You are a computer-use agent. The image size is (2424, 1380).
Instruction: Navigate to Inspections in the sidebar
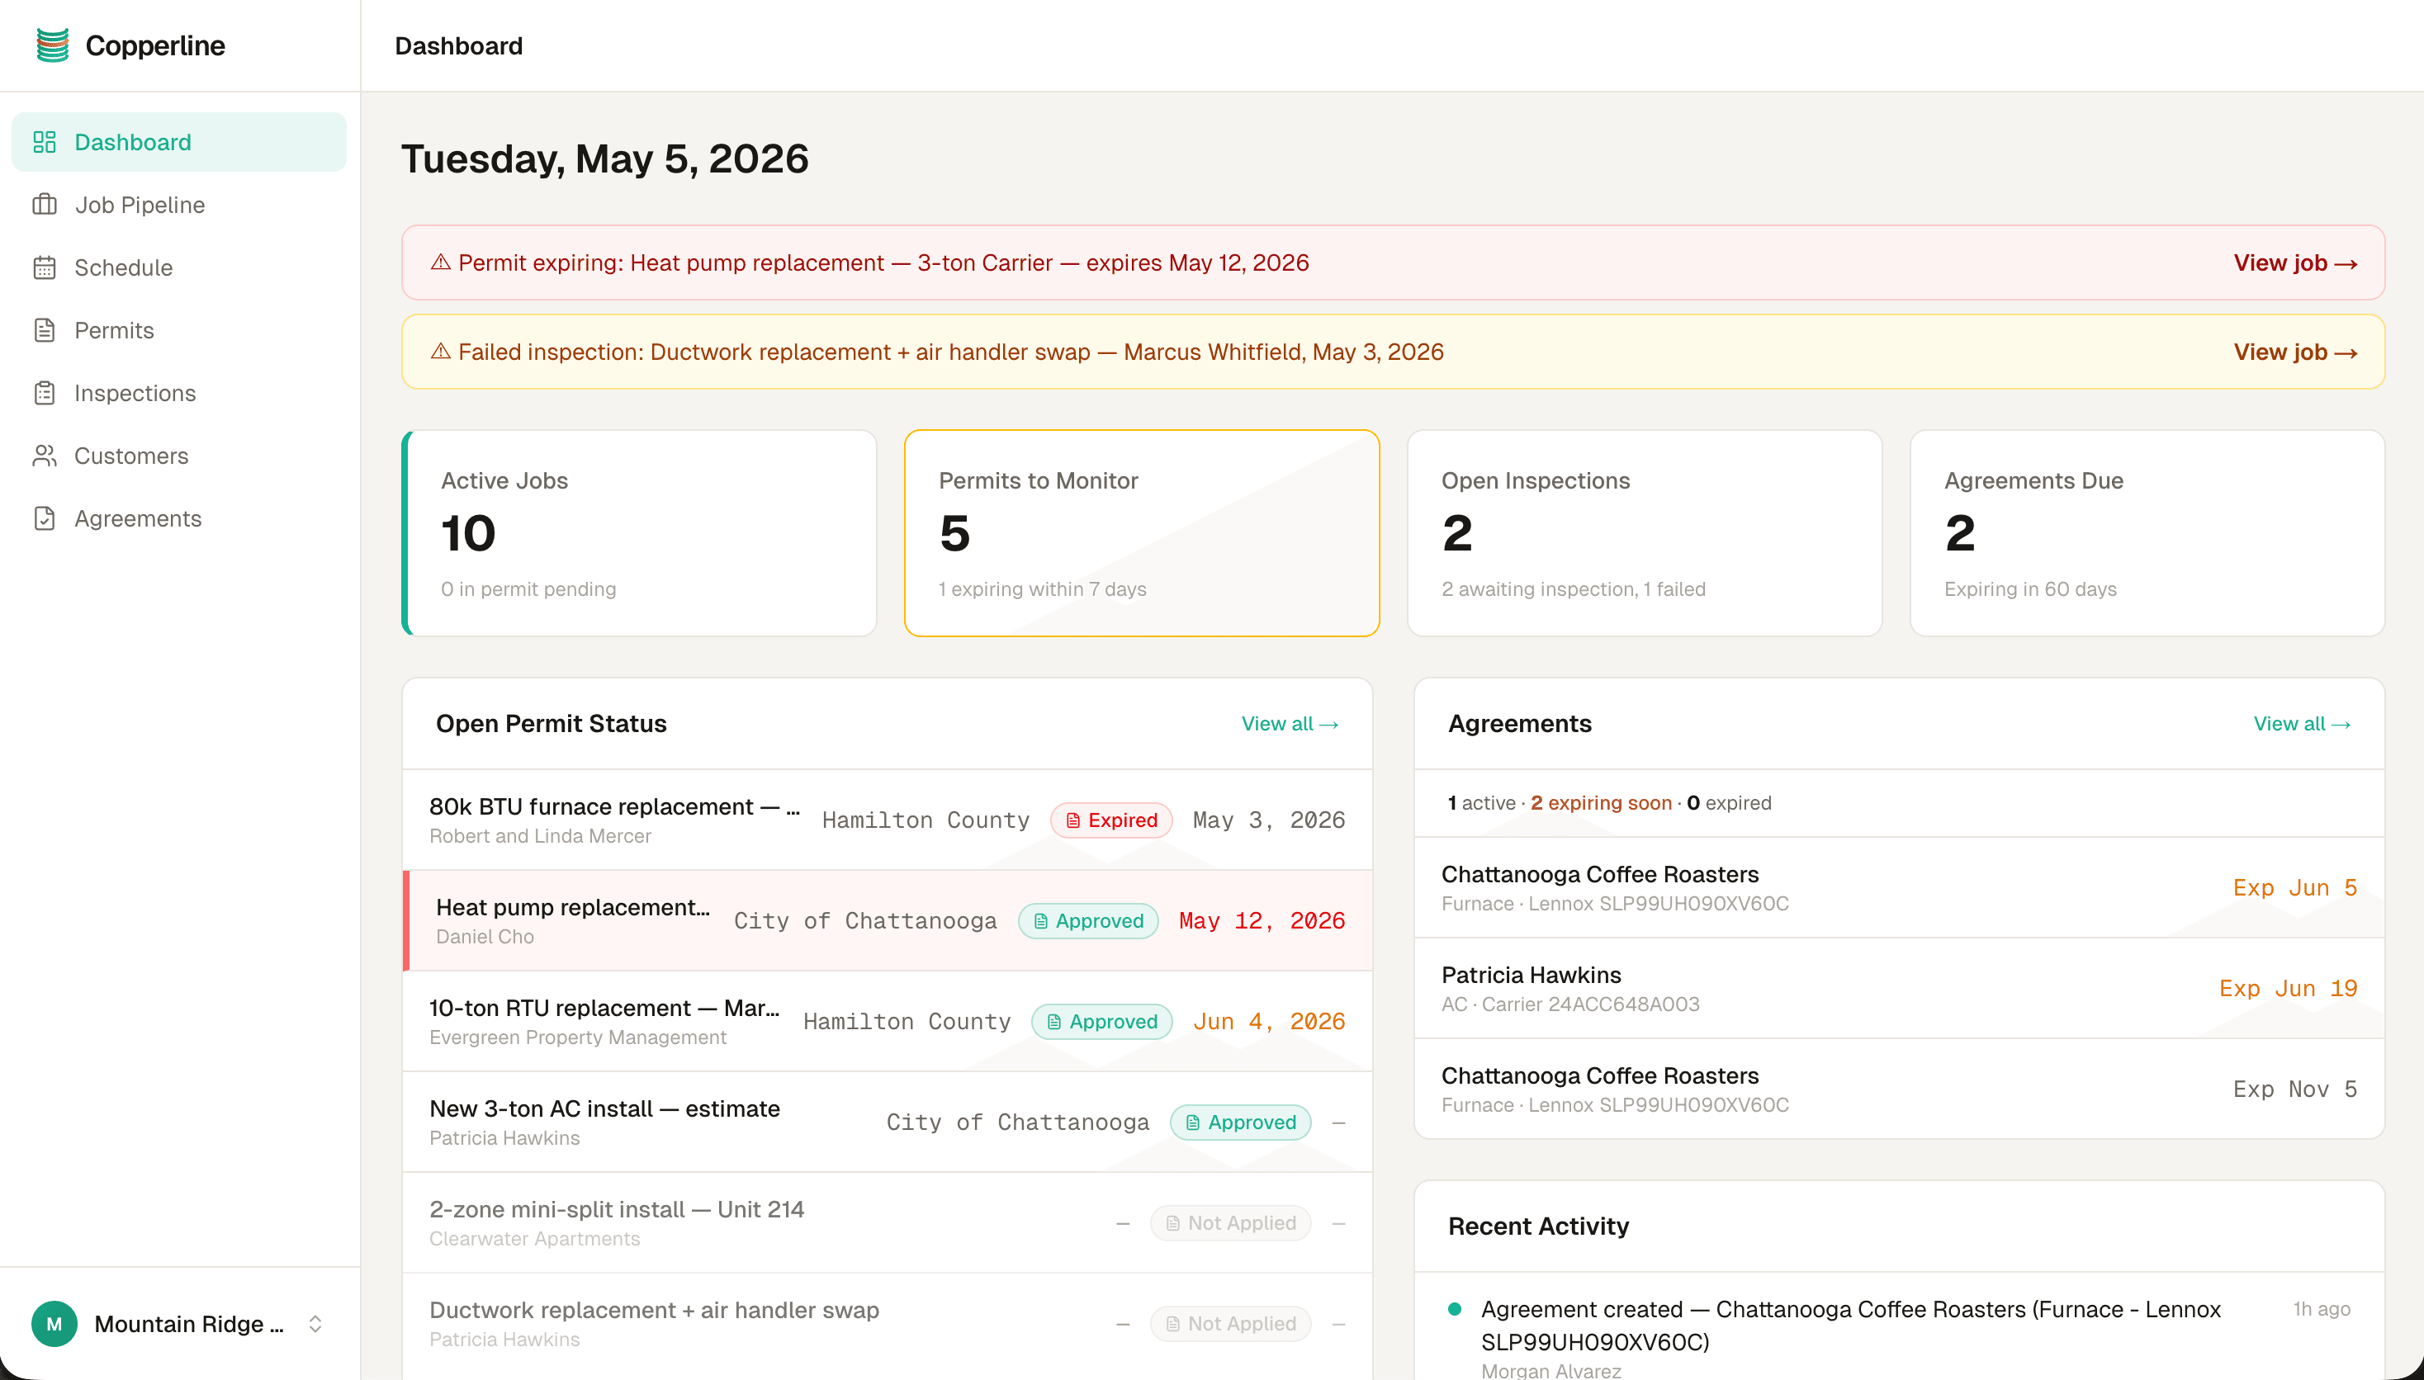point(179,392)
